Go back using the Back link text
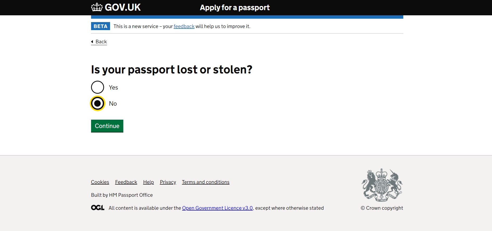 [x=101, y=42]
